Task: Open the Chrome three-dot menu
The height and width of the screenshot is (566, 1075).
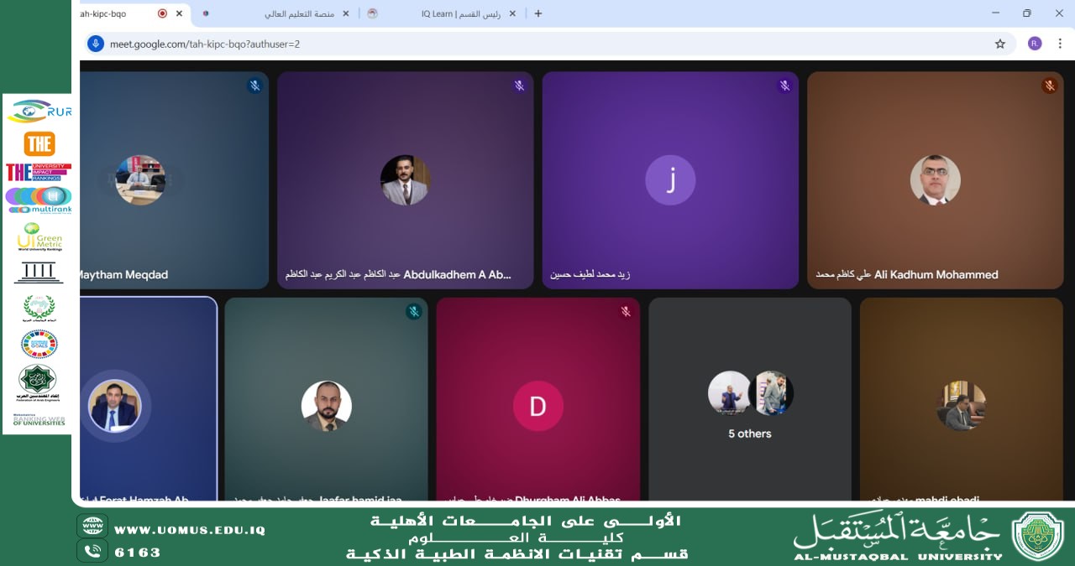Action: (x=1060, y=44)
